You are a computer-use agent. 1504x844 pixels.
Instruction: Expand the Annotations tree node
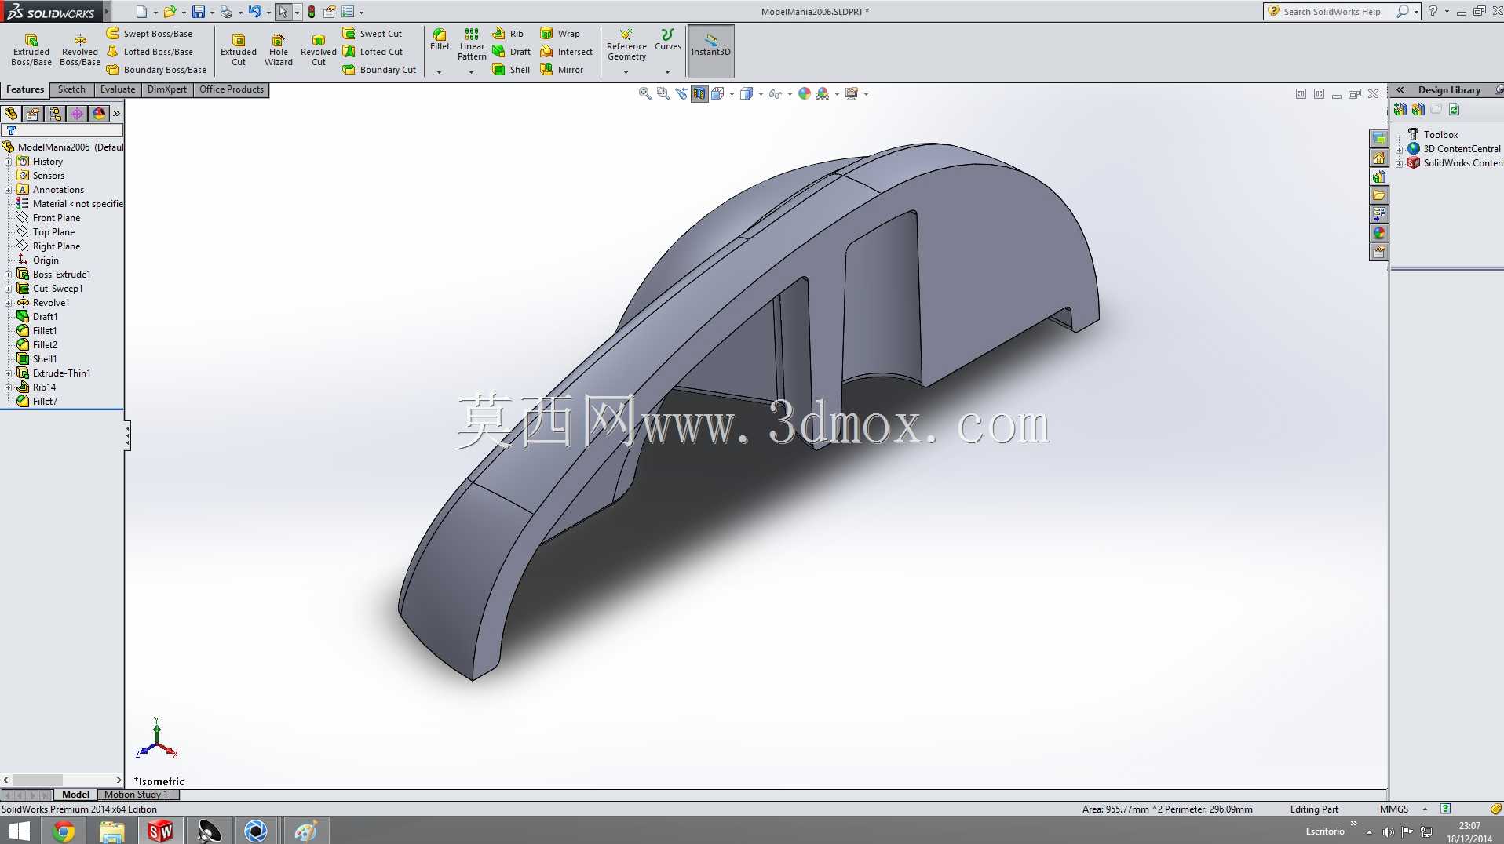pyautogui.click(x=9, y=190)
